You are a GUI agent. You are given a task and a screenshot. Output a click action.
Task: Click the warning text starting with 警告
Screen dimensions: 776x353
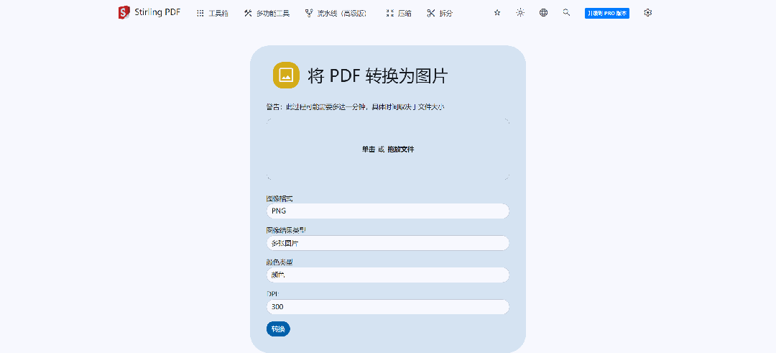[354, 107]
